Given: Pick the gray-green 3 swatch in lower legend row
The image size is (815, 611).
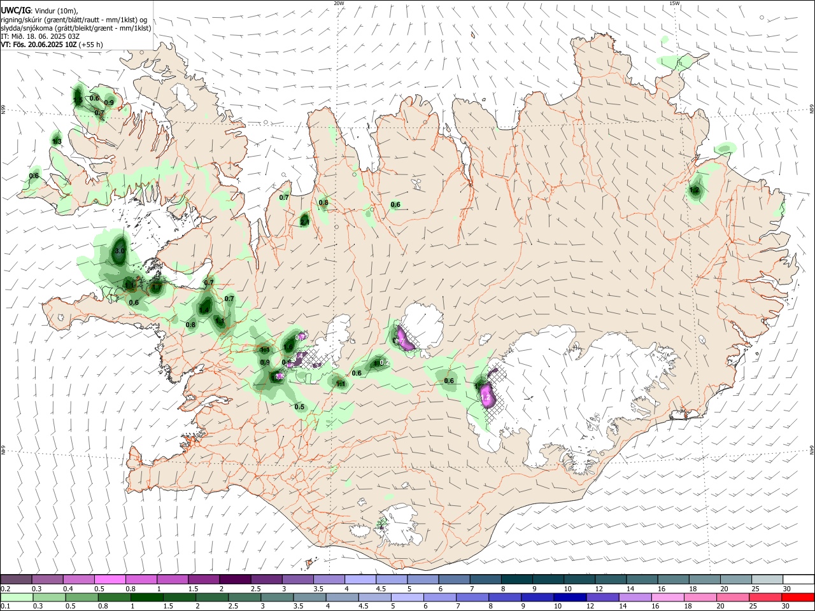Looking at the screenshot, I should tap(277, 597).
